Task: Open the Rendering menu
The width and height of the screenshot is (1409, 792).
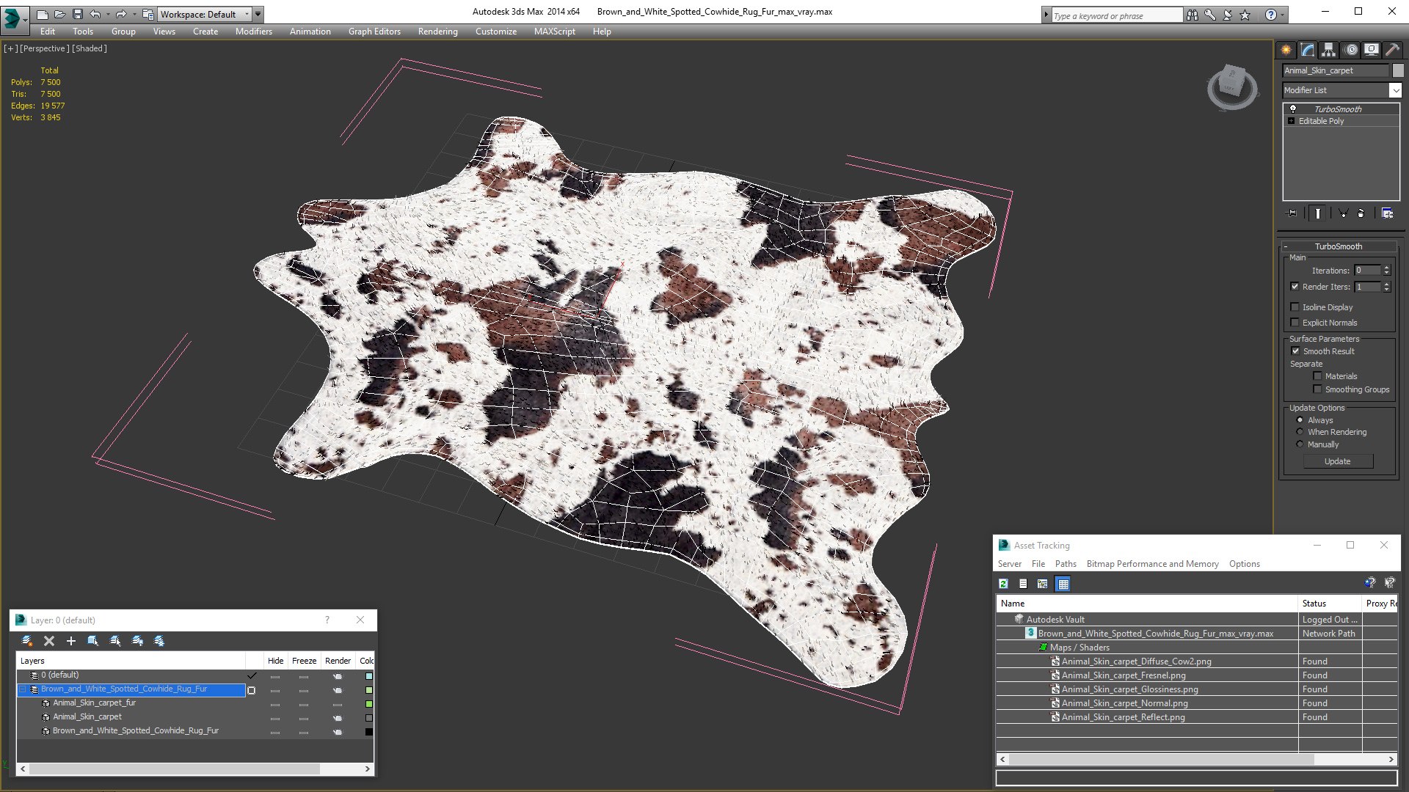Action: 437,32
